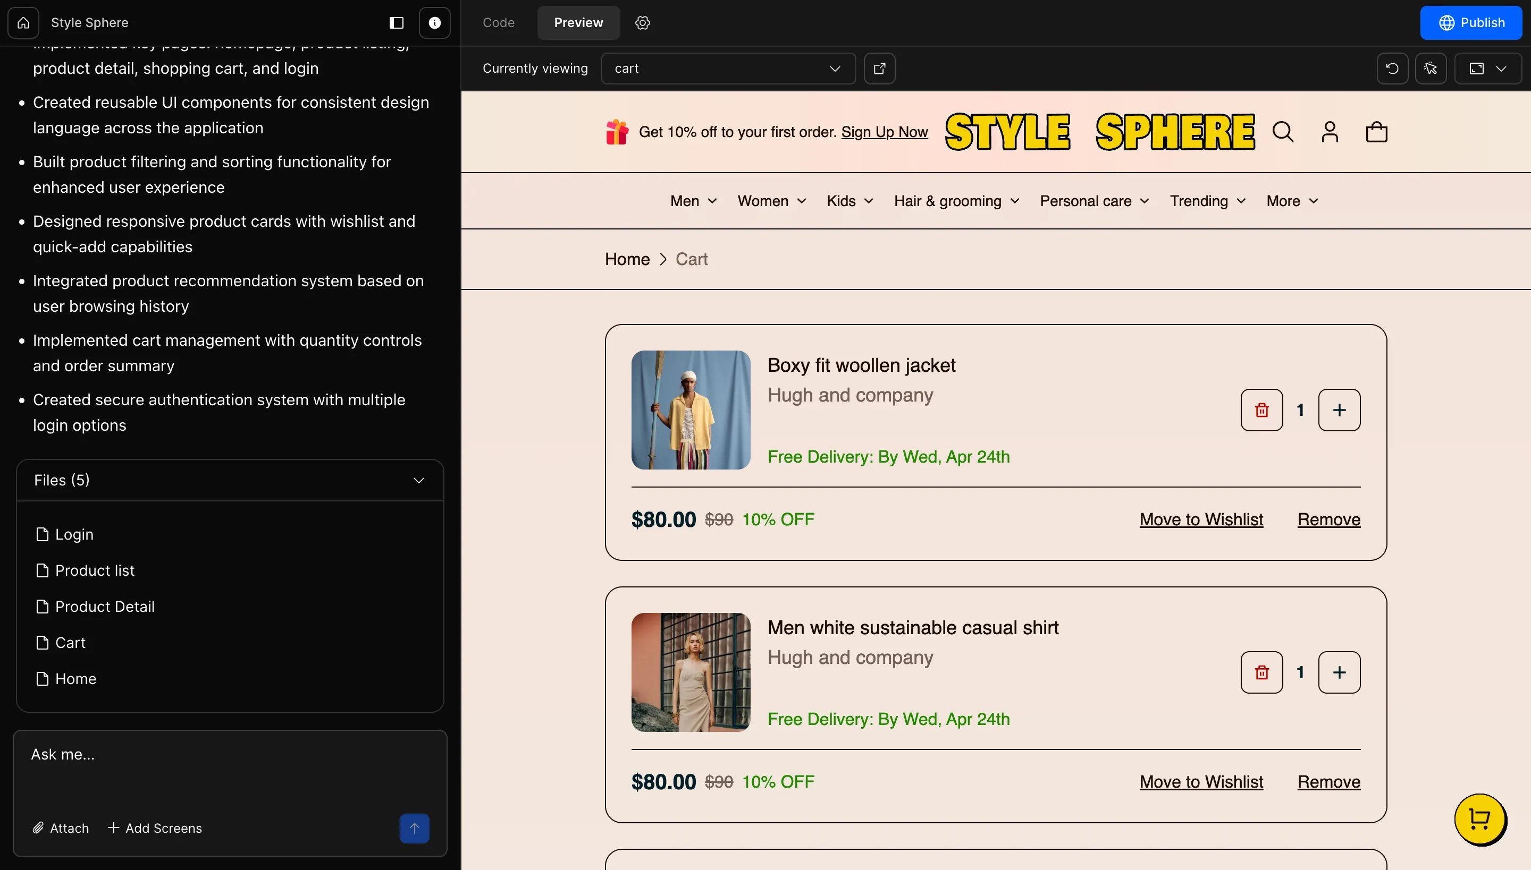Click trash icon for Men white casual shirt
This screenshot has height=870, width=1531.
(x=1261, y=672)
